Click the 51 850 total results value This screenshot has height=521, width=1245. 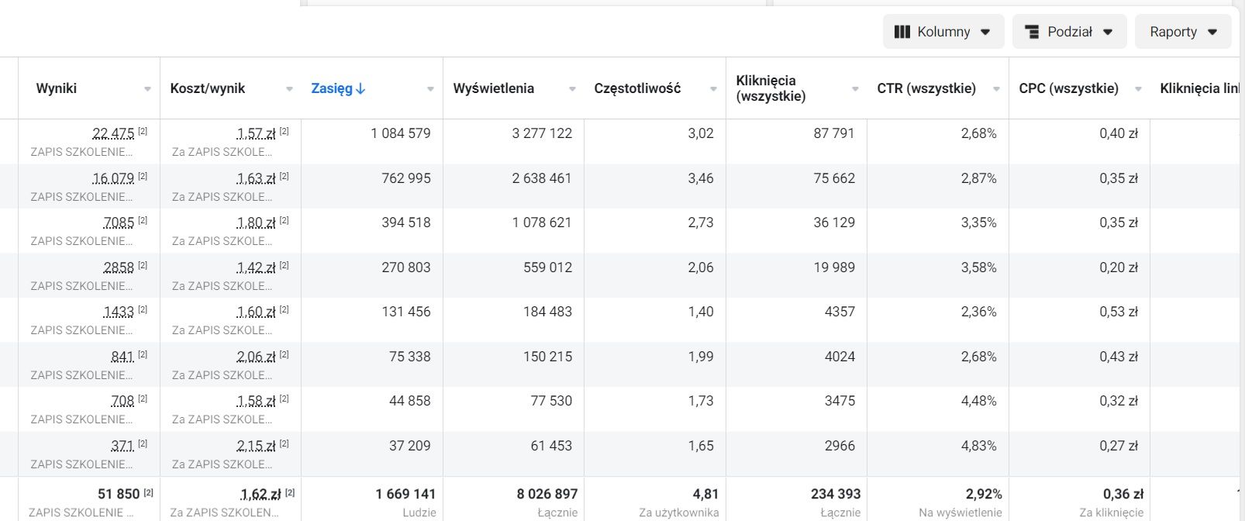(119, 494)
